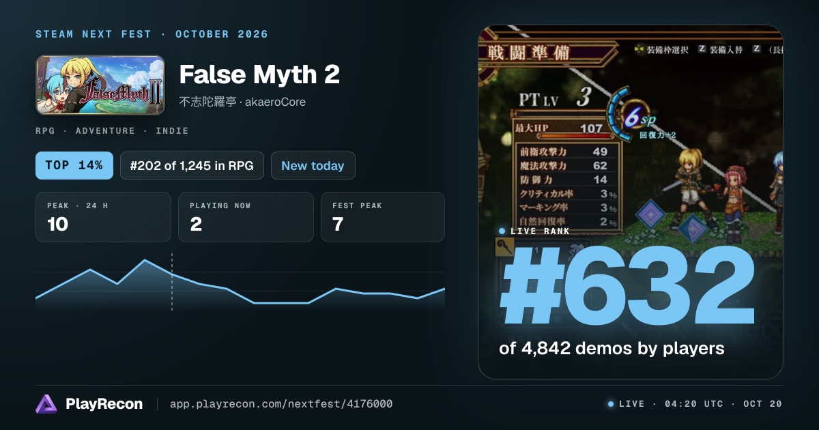Click the New today badge

click(313, 165)
